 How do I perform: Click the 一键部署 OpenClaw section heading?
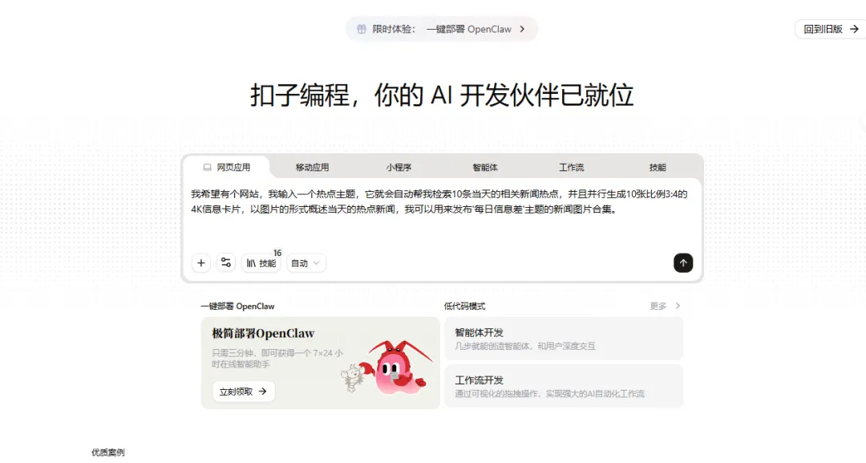click(237, 306)
